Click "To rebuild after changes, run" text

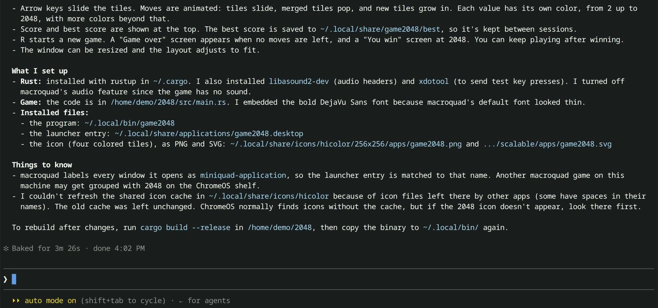tap(74, 228)
